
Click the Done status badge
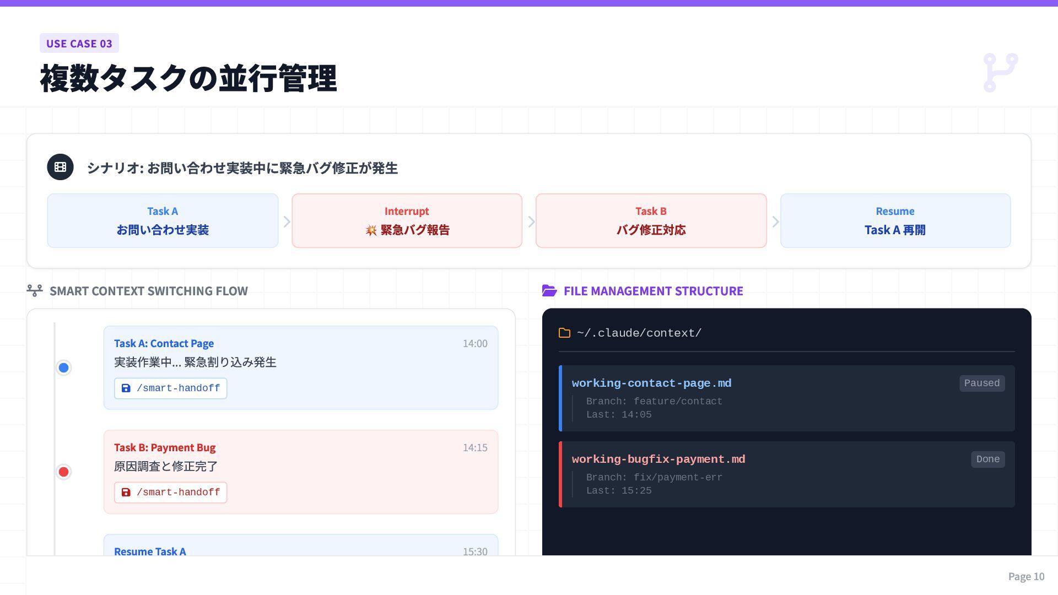pyautogui.click(x=987, y=459)
